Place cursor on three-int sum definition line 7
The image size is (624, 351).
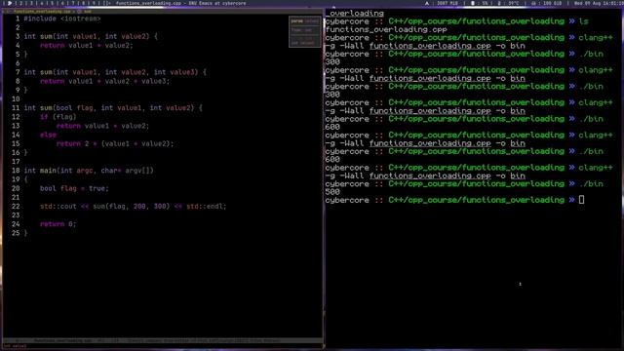[x=115, y=72]
